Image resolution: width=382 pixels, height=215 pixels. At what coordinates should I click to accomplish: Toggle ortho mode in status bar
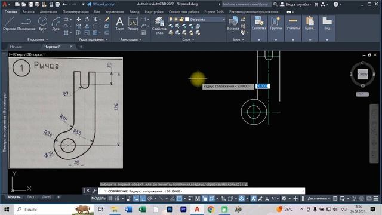coord(143,199)
